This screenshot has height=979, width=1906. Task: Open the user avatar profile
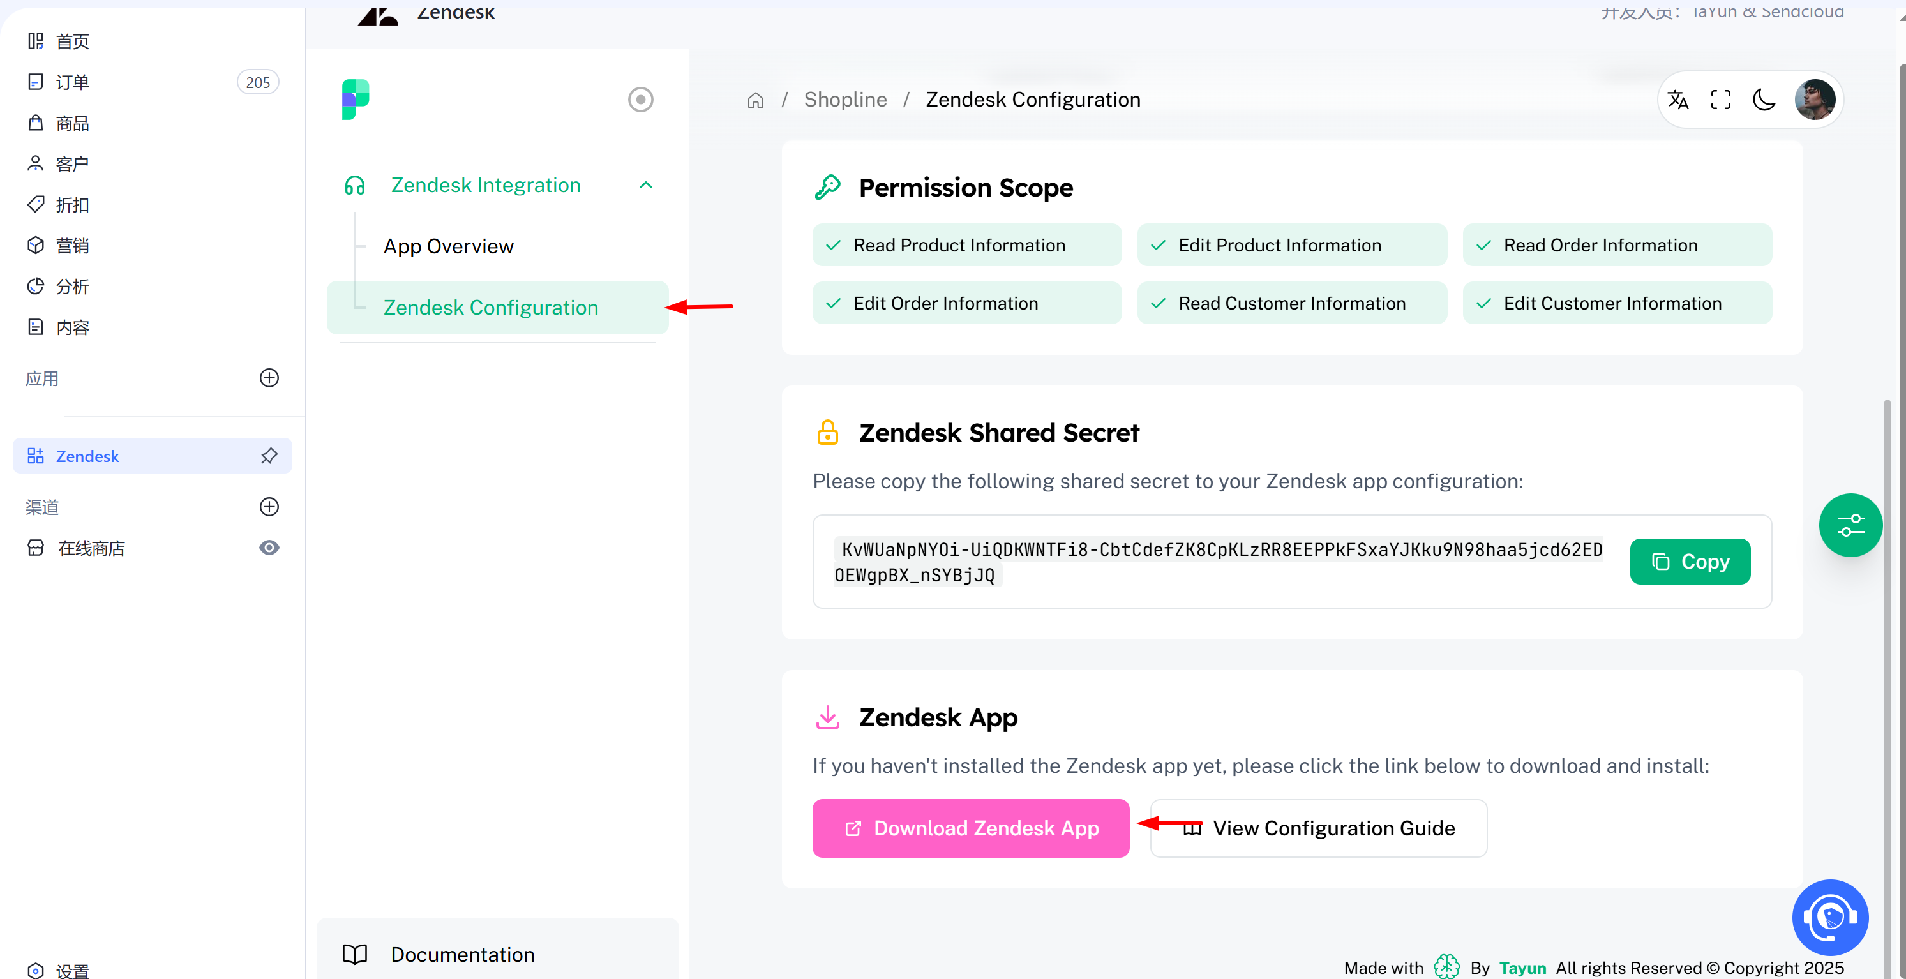tap(1815, 99)
